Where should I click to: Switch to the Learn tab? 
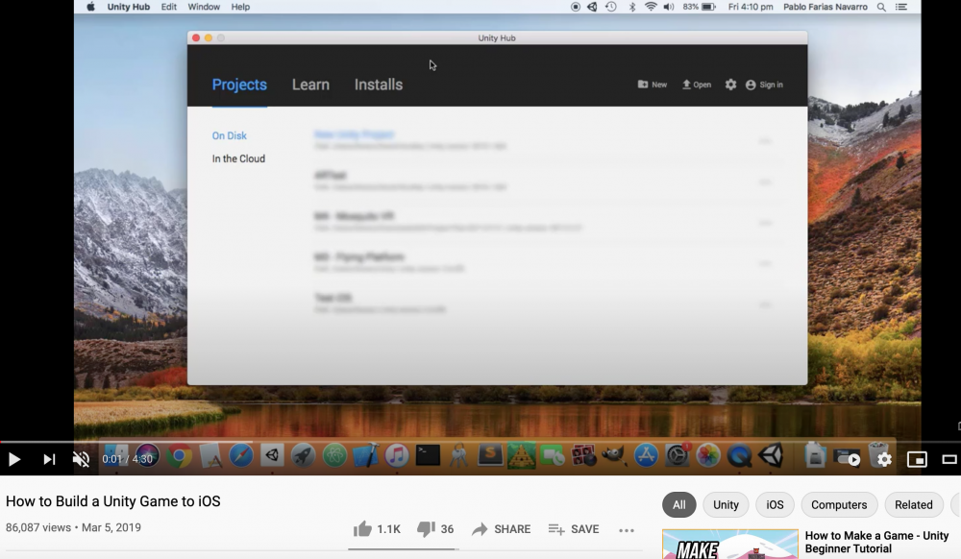click(310, 85)
